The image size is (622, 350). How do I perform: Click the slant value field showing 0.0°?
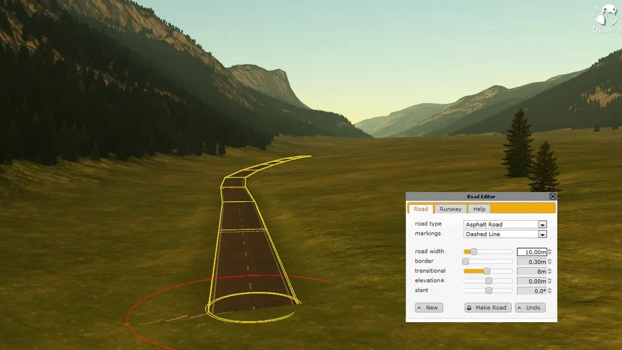coord(532,291)
